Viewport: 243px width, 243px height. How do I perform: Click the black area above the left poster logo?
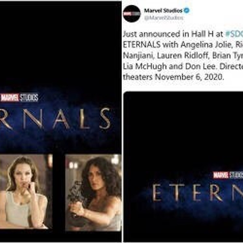pos(61,47)
